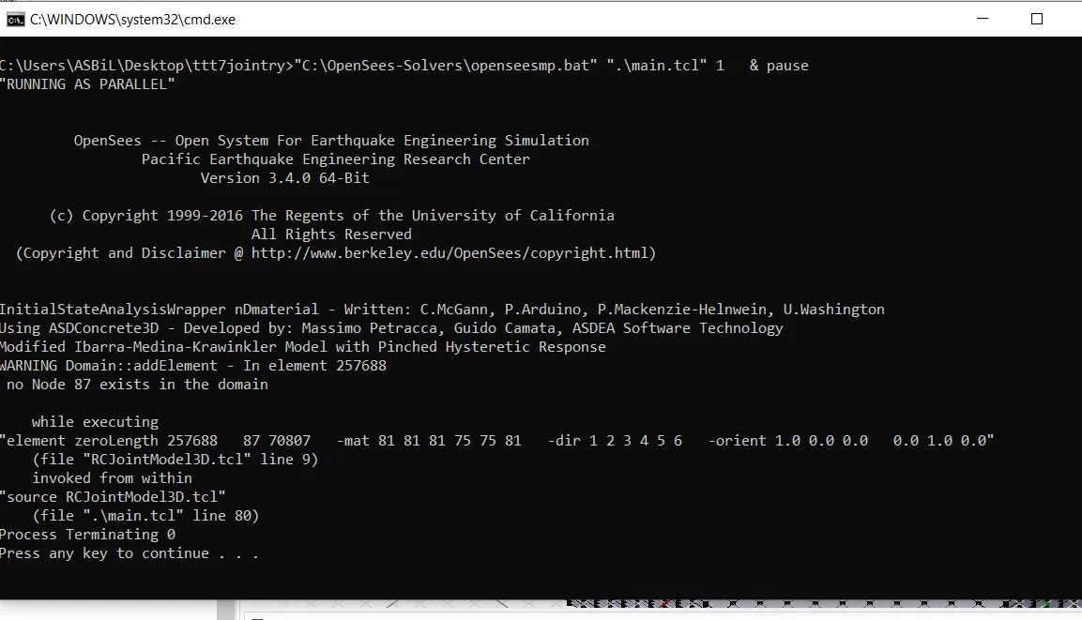
Task: Click 'Press any key to continue' prompt
Action: 130,553
